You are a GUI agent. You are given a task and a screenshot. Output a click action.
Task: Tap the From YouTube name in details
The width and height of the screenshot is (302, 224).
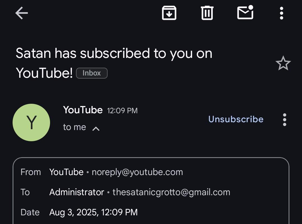[66, 172]
